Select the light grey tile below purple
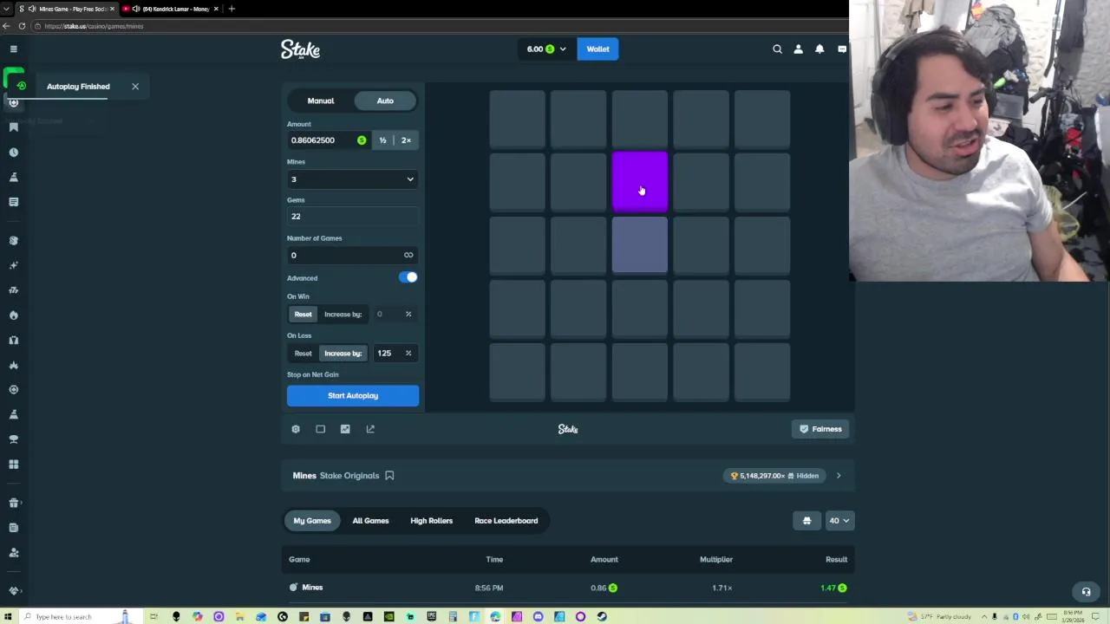 640,245
